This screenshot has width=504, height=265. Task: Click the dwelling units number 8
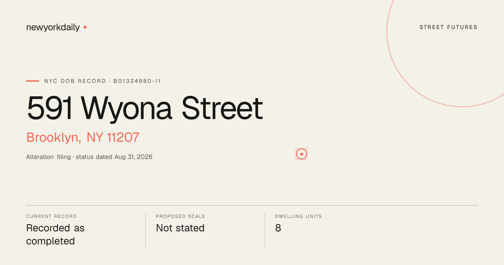(278, 228)
